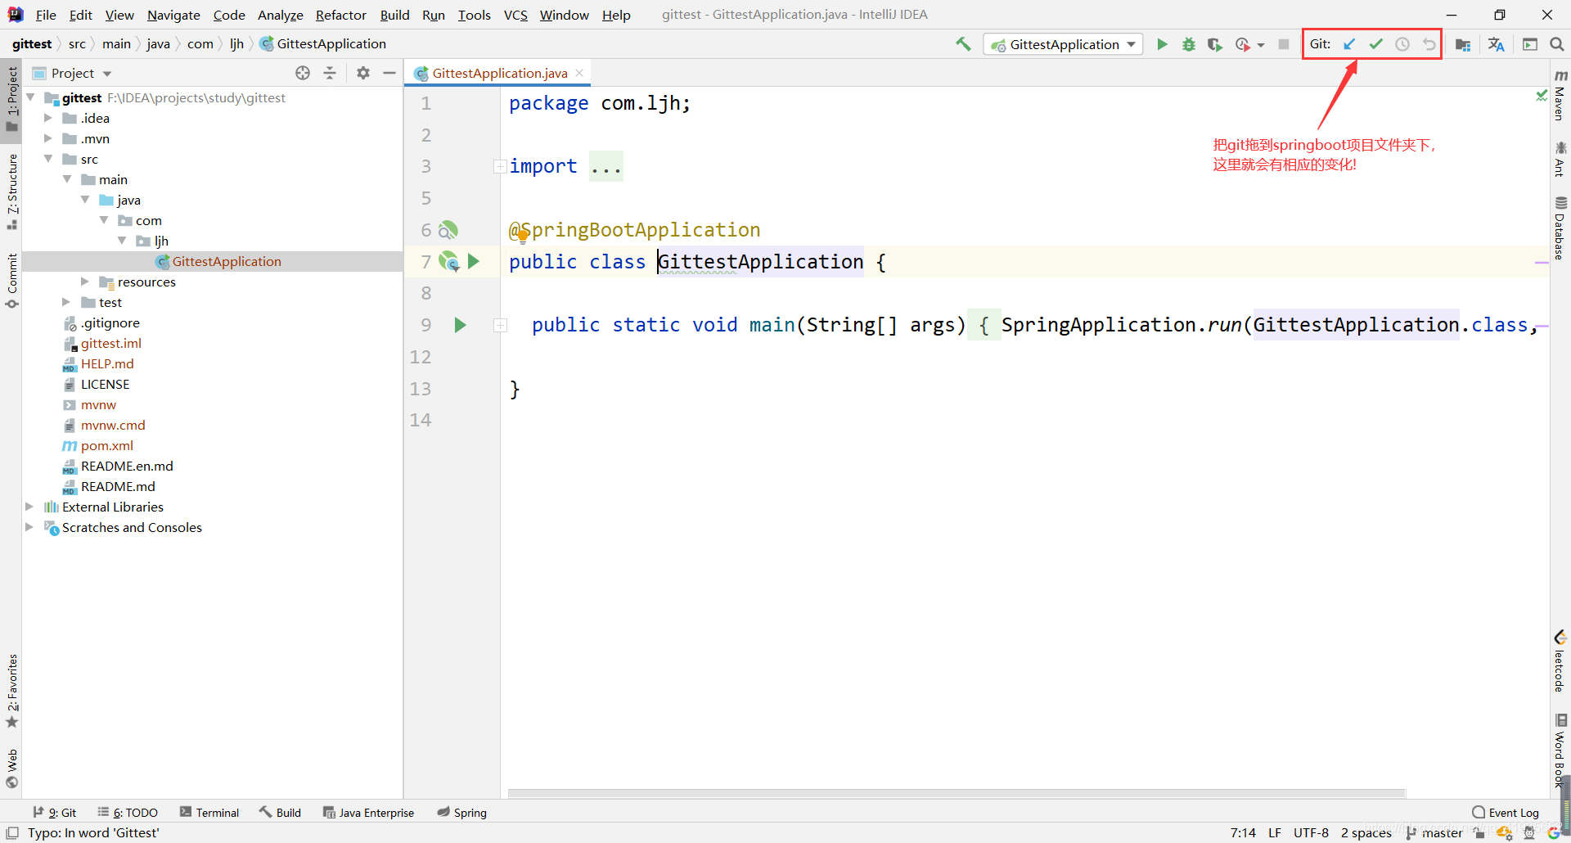The image size is (1571, 843).
Task: Open the VCS menu
Action: click(x=515, y=15)
